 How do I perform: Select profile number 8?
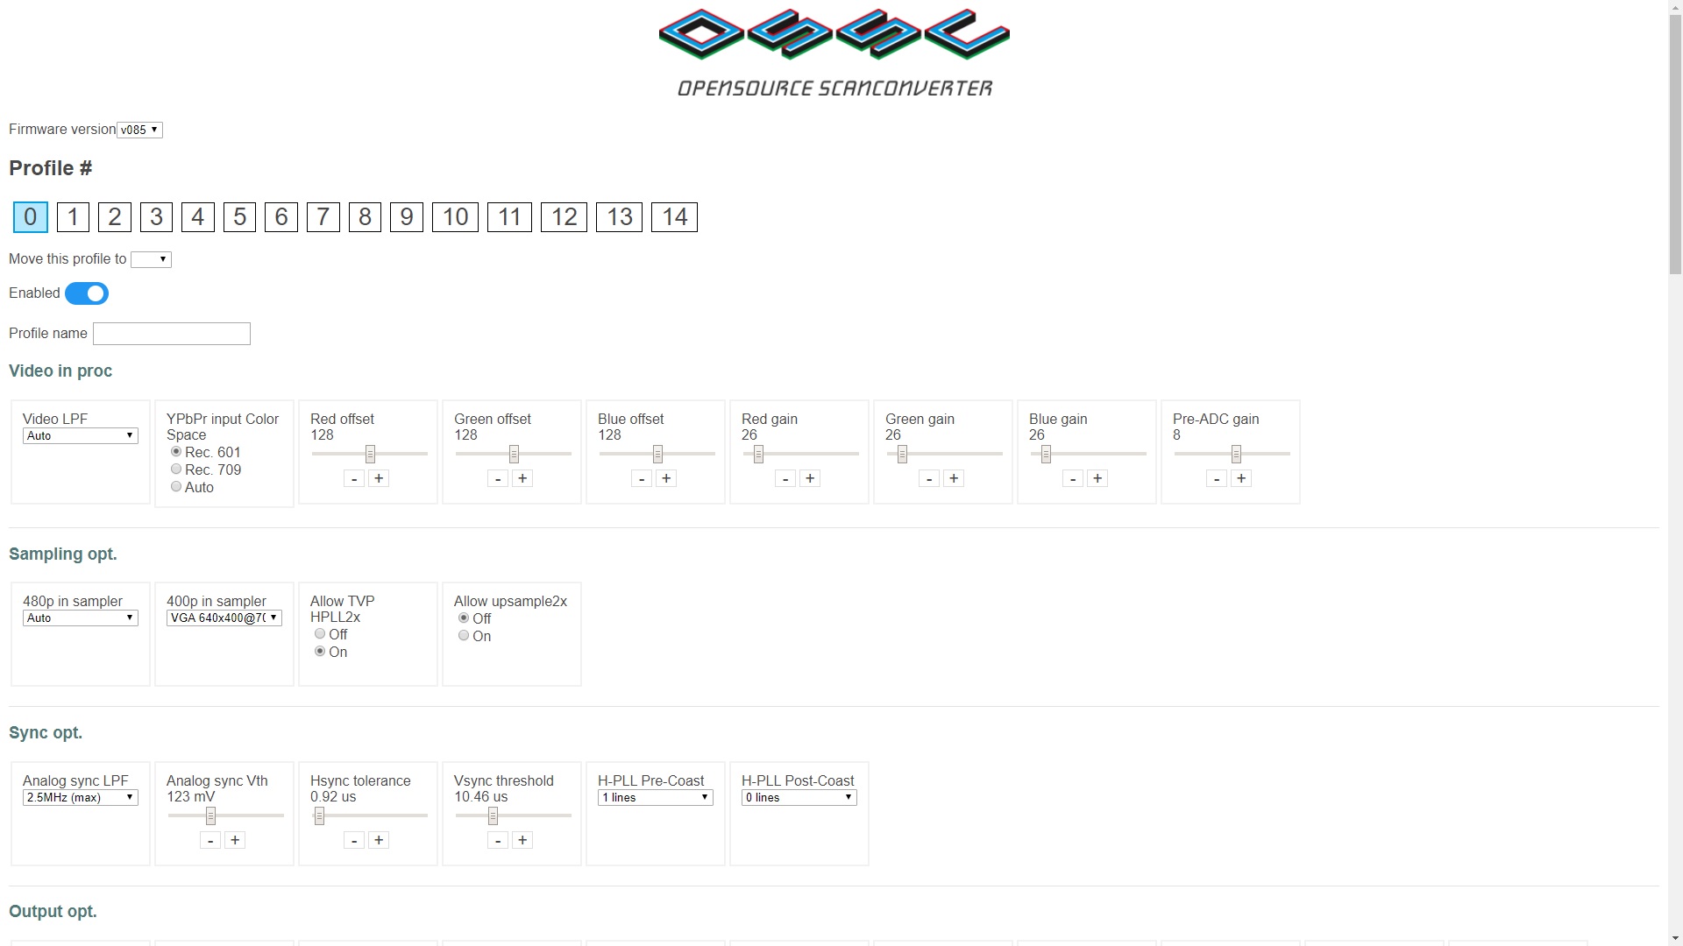(365, 217)
